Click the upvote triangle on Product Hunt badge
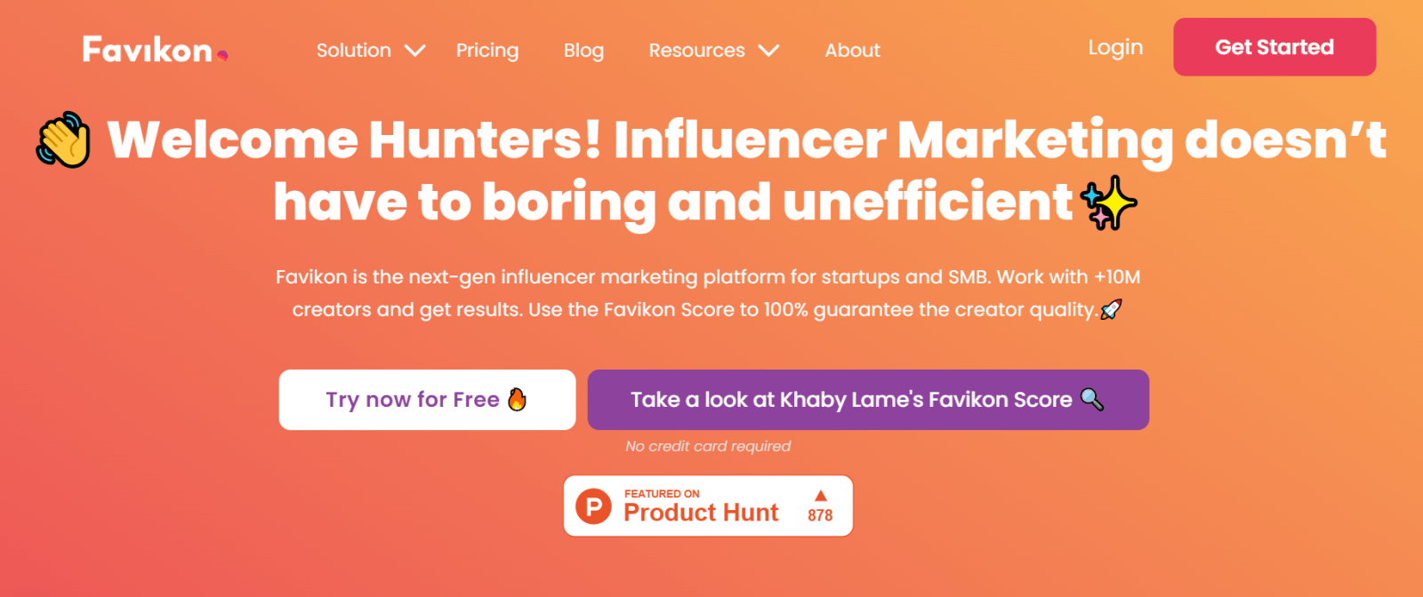The width and height of the screenshot is (1423, 597). (x=820, y=496)
